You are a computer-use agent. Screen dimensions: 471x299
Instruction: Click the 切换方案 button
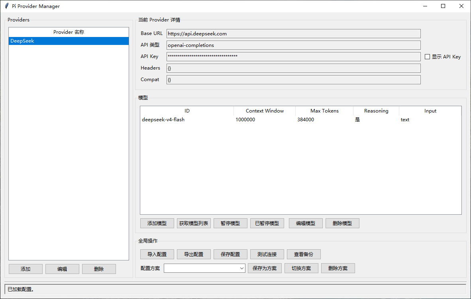[301, 268]
